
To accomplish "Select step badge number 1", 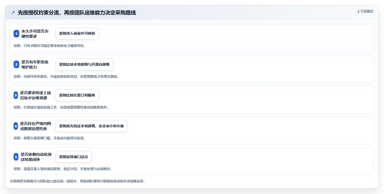I will click(x=16, y=34).
